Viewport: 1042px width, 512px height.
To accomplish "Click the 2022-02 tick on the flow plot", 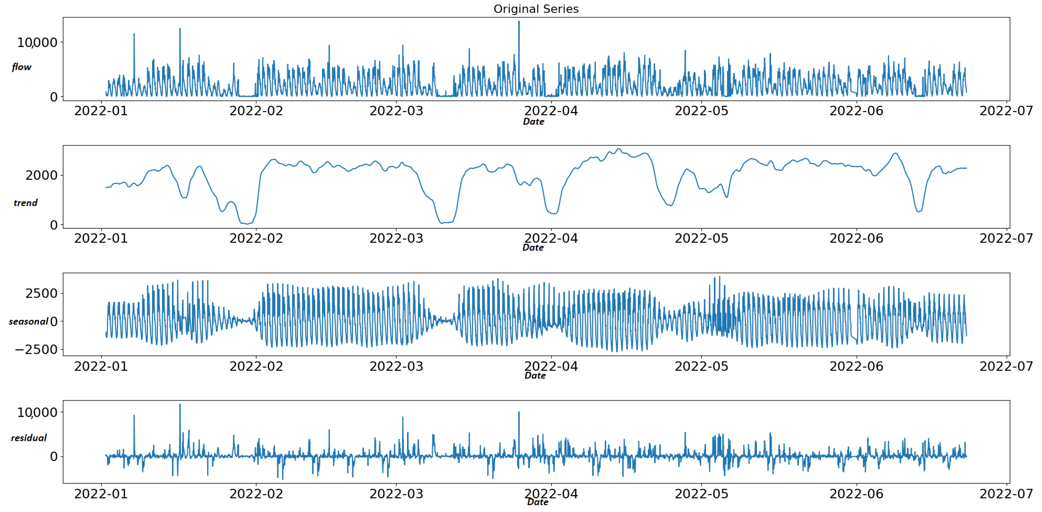I will [256, 111].
